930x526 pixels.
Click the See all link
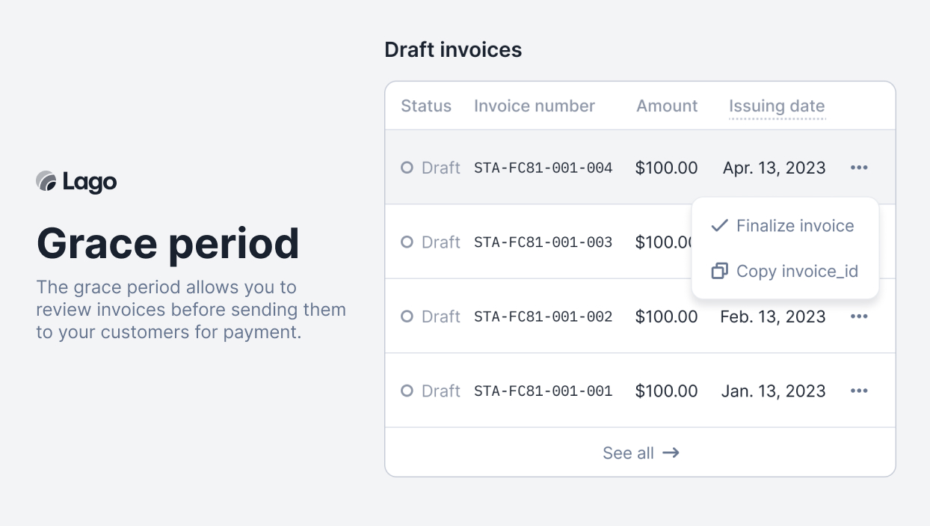tap(628, 453)
